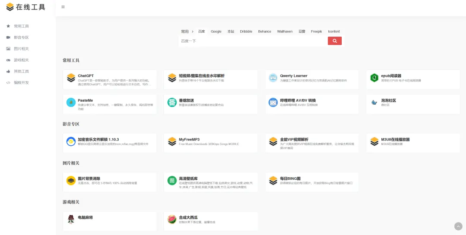The image size is (466, 235).
Task: Select the Google search engine tab
Action: 216,31
